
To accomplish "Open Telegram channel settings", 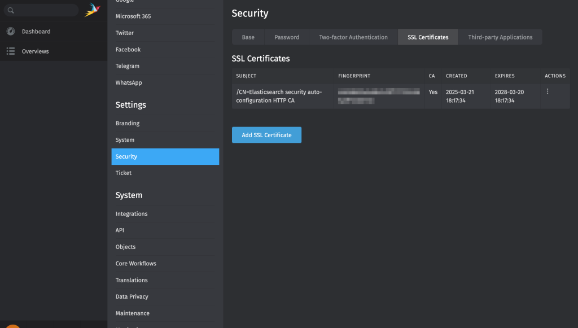I will [128, 66].
